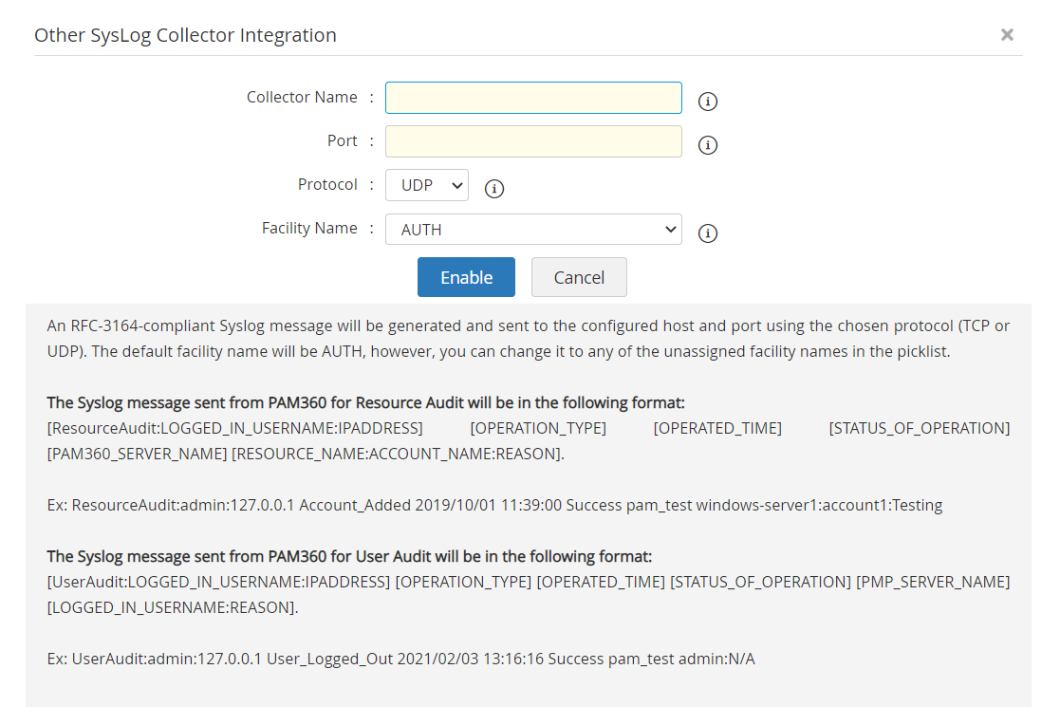Open the Protocol dropdown showing UDP

[427, 185]
